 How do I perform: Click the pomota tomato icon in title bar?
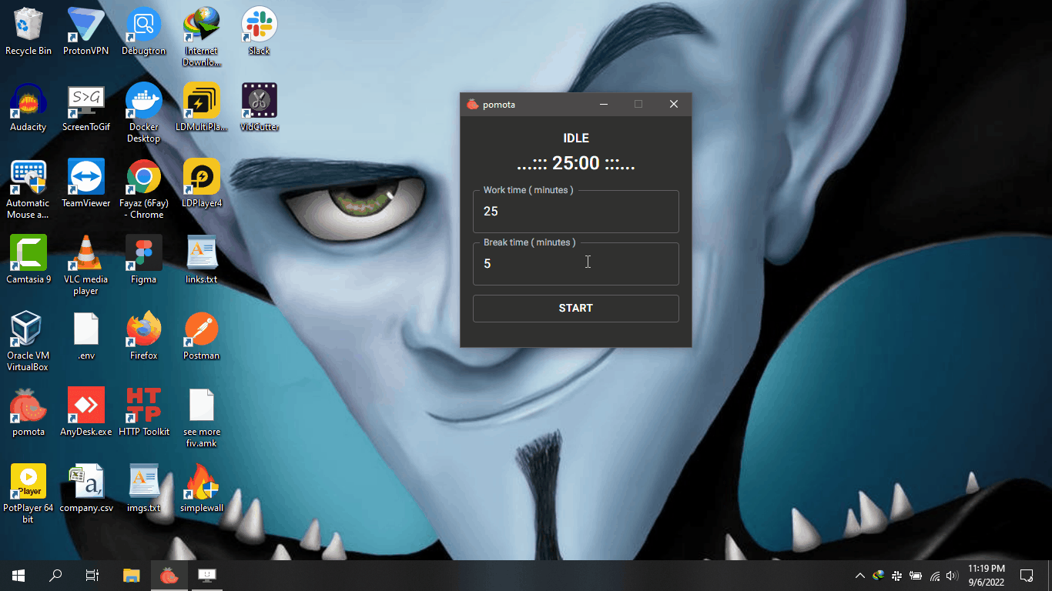473,105
